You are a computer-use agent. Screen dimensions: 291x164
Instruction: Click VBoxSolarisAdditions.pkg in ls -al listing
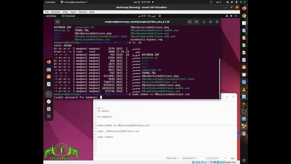tap(161, 85)
